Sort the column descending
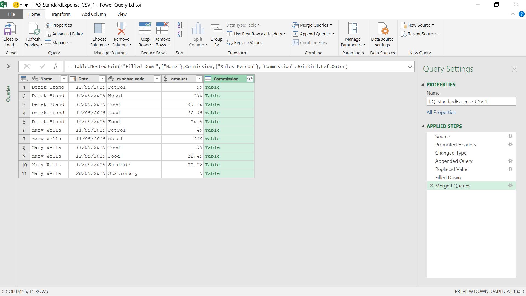526x296 pixels. (x=180, y=34)
